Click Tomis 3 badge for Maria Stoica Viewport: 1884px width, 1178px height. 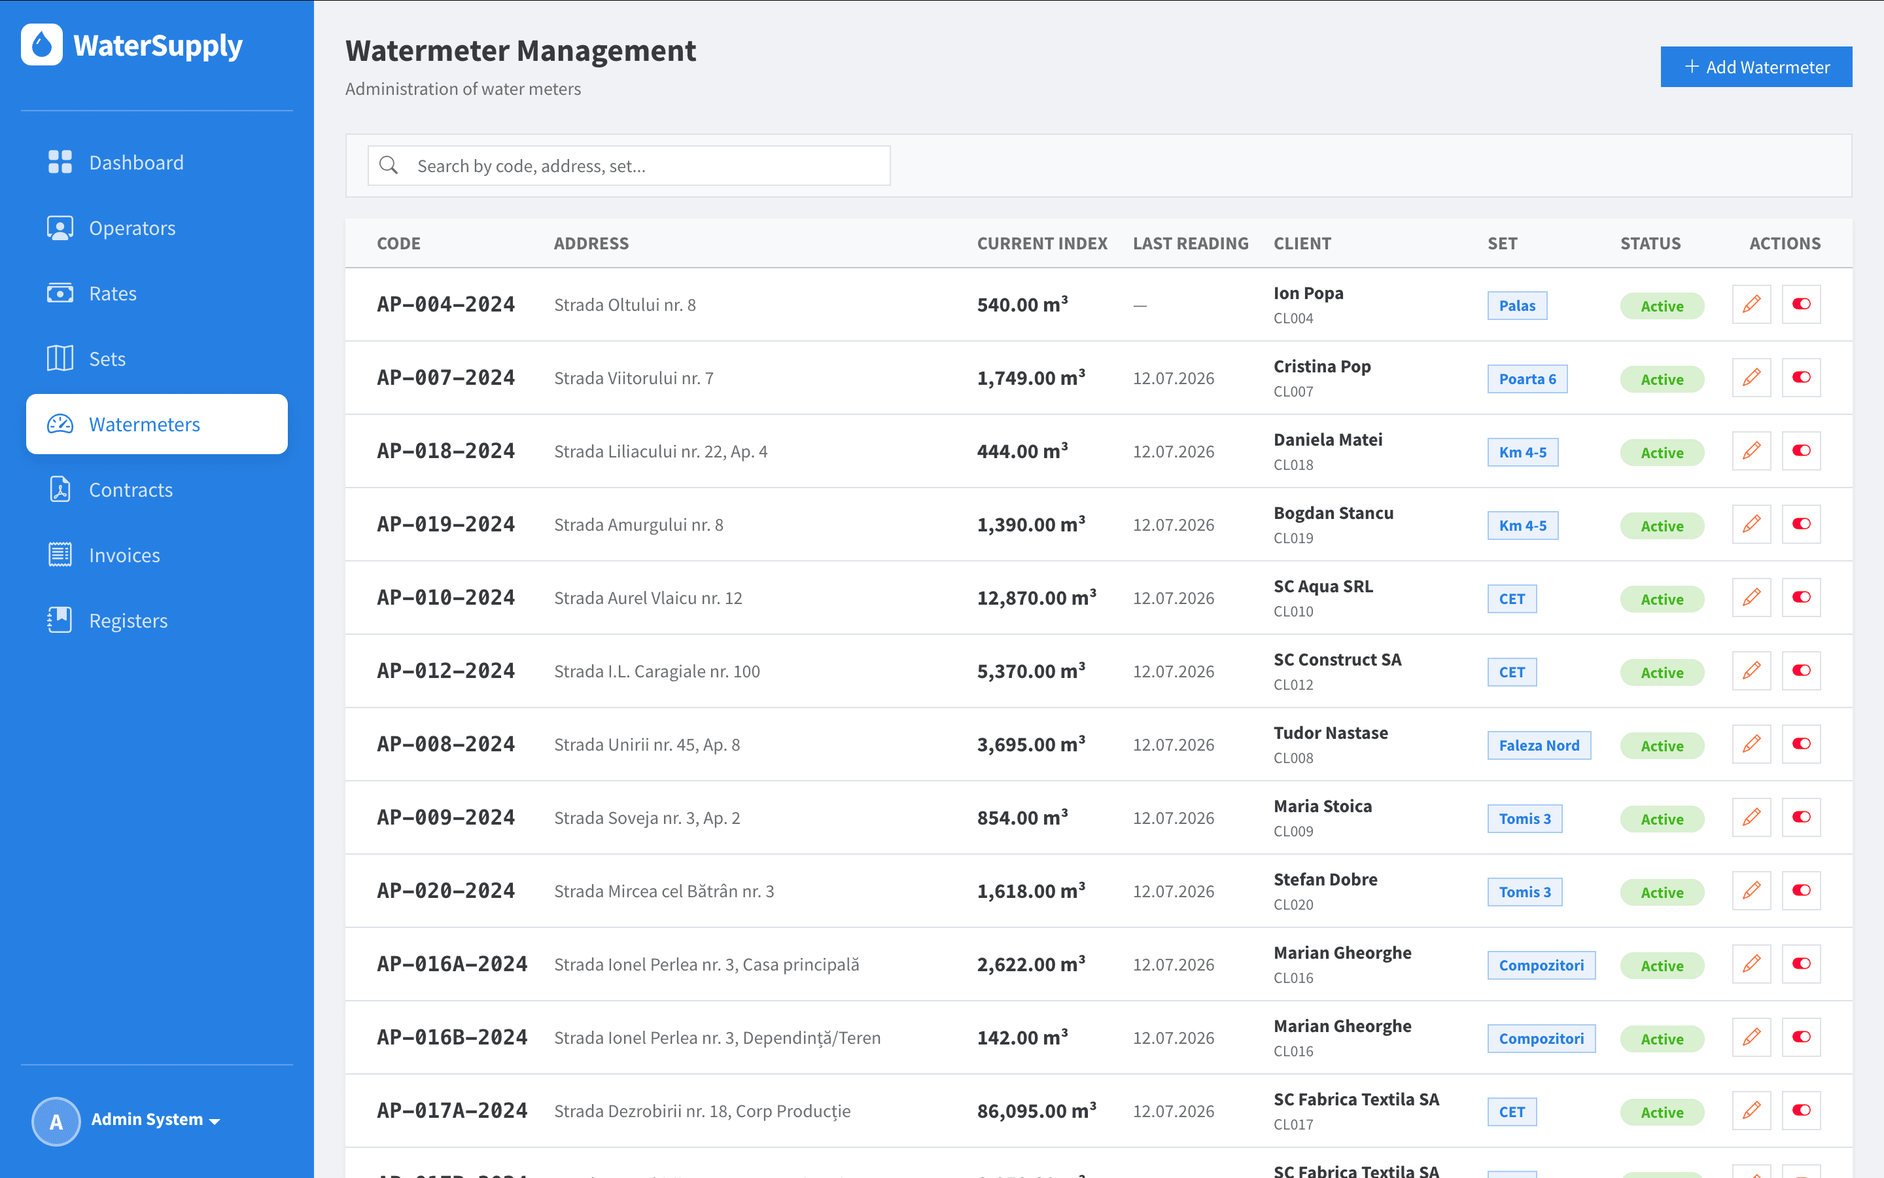coord(1524,818)
